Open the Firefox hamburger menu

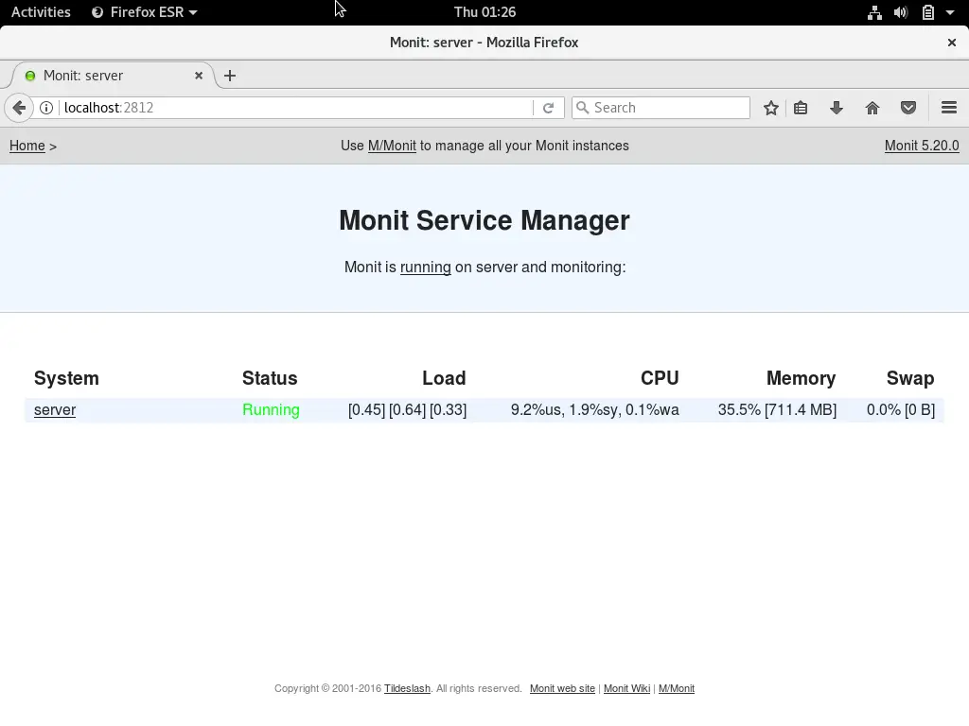coord(949,107)
